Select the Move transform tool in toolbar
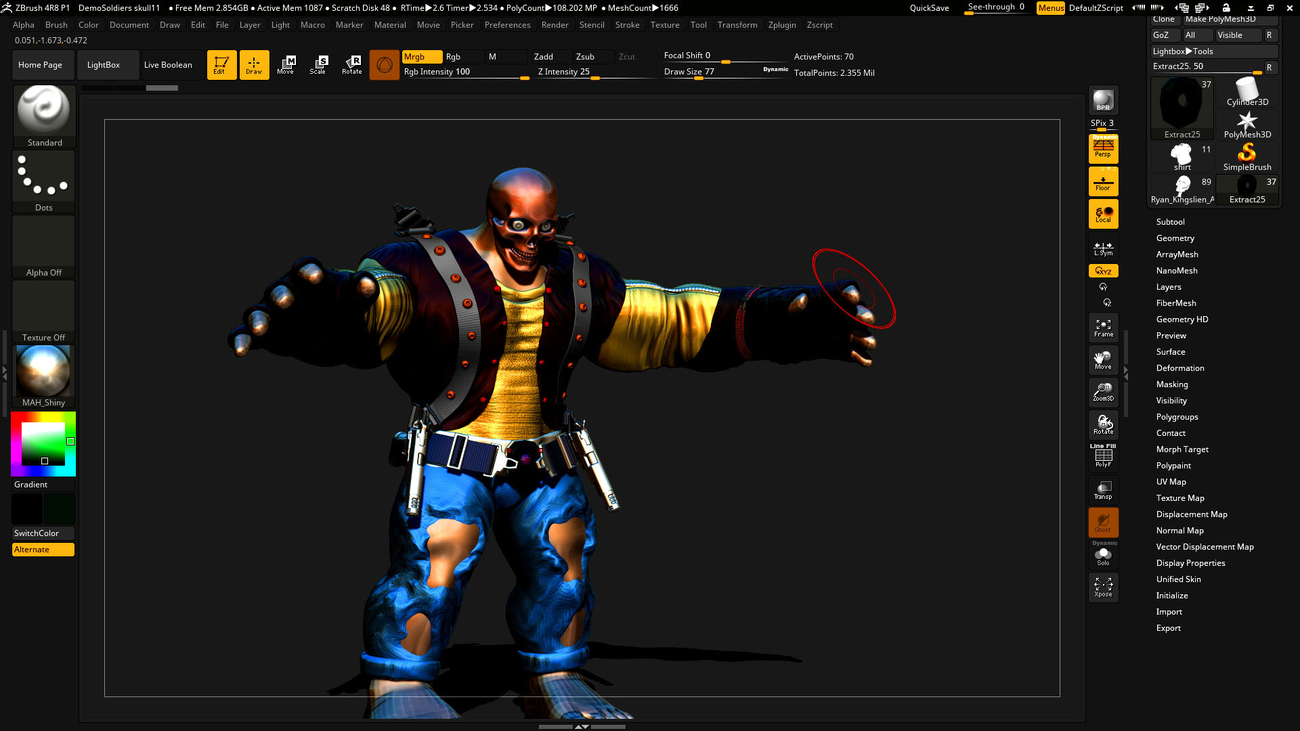Viewport: 1300px width, 731px height. (x=286, y=65)
